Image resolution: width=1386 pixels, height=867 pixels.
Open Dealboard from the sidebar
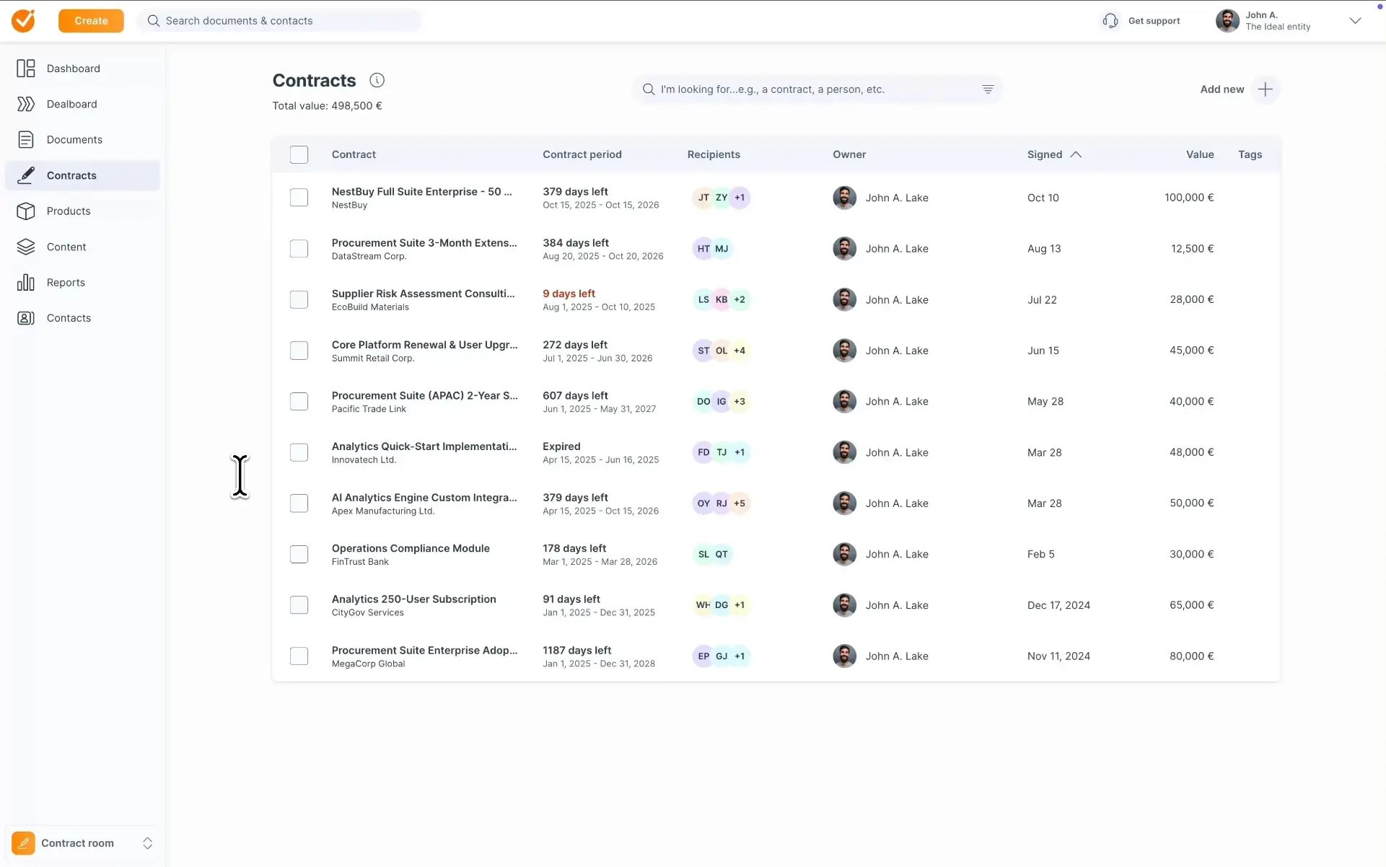click(x=71, y=104)
